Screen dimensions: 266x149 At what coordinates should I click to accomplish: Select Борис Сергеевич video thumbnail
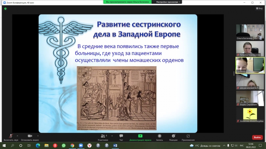point(250,98)
